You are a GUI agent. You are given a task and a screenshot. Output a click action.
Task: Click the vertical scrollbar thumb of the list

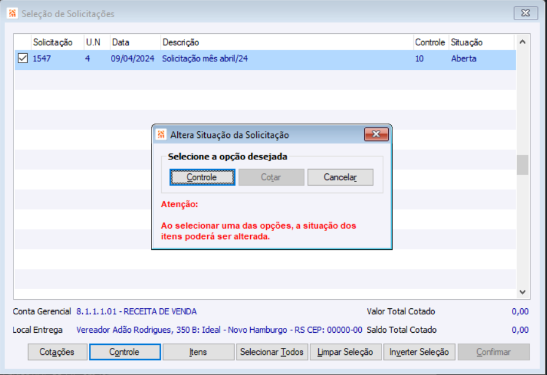click(522, 165)
